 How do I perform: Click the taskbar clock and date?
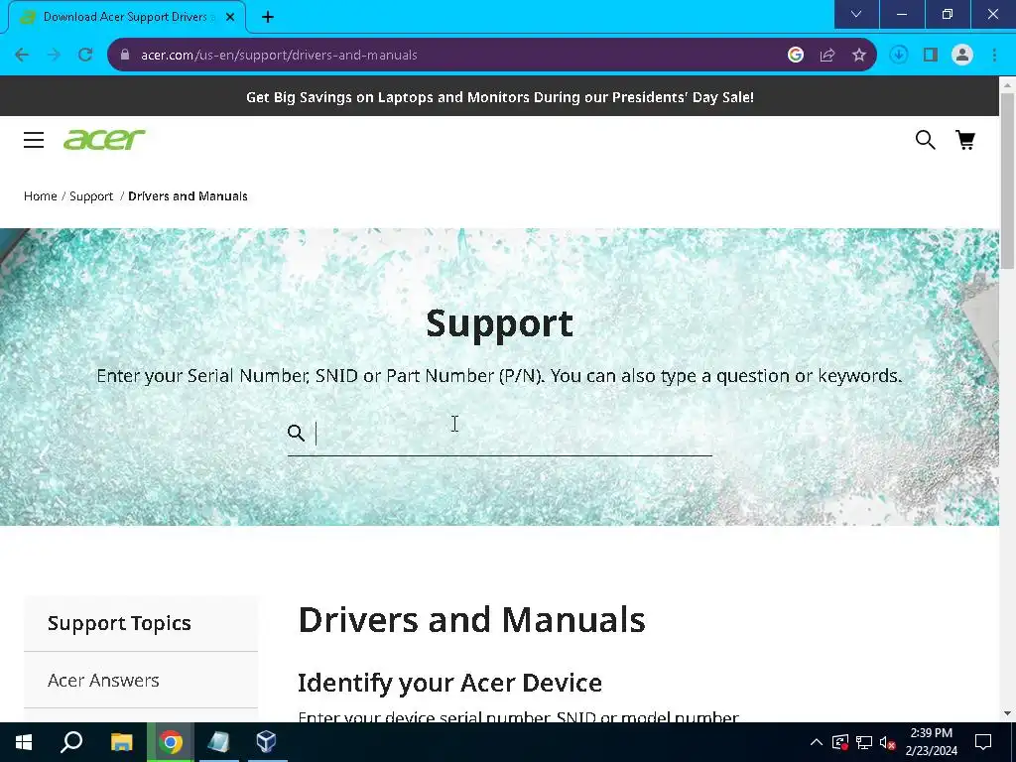point(931,742)
